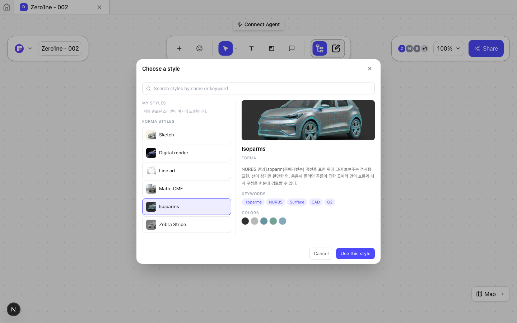Select the frame panel tool
This screenshot has width=517, height=323.
click(x=271, y=48)
